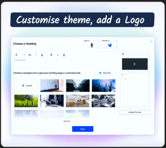Click the microphone logo image
This screenshot has height=148, width=166.
(x=92, y=45)
